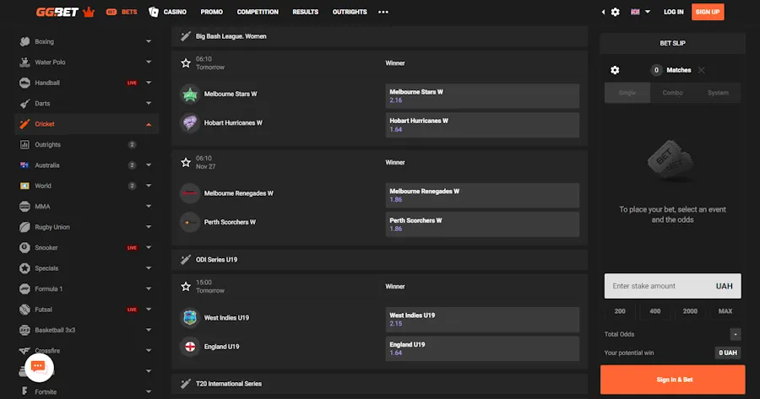Bet on Hobart Hurricanes W at 1.64
The width and height of the screenshot is (760, 399).
482,125
